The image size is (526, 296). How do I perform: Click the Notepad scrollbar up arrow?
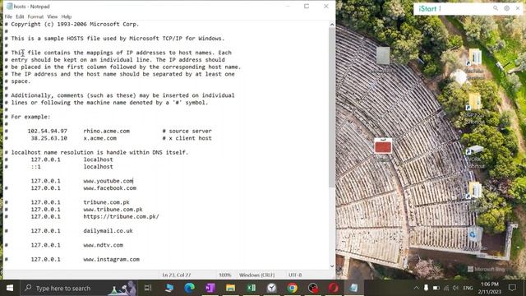pos(332,25)
